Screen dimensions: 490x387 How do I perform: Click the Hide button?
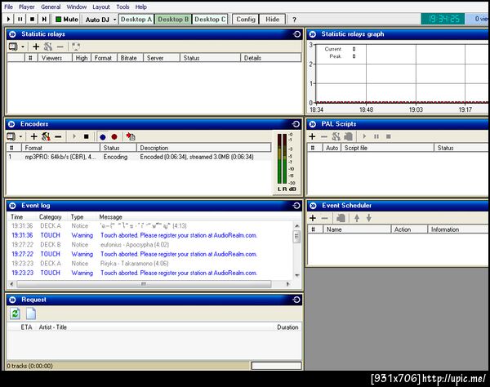coord(272,20)
